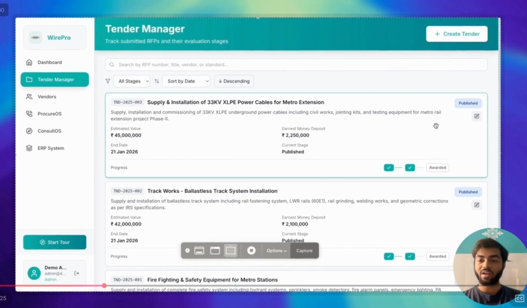Select Tender Manager in sidebar
Image resolution: width=527 pixels, height=308 pixels.
pos(55,79)
